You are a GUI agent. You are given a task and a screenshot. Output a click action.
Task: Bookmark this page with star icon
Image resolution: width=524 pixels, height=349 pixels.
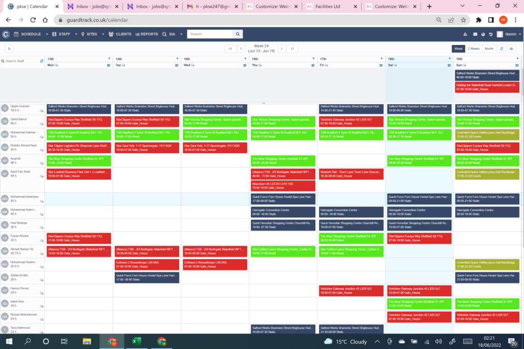click(463, 20)
